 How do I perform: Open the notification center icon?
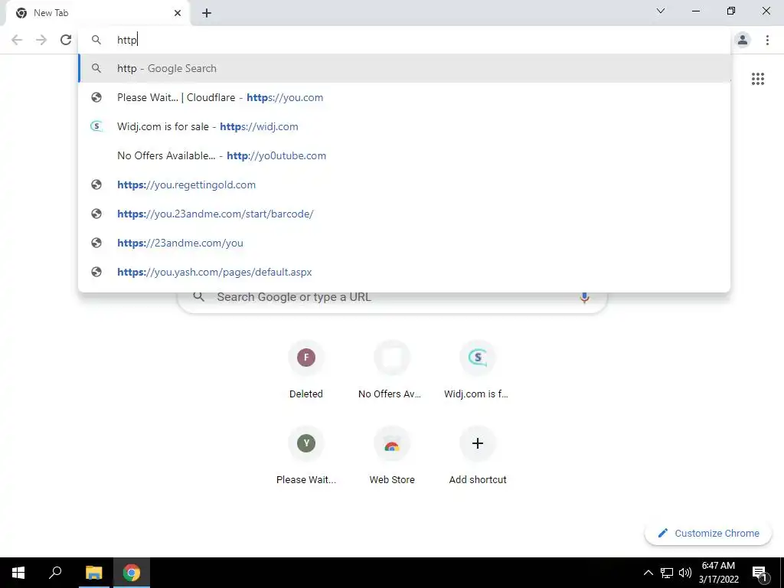[x=760, y=573]
